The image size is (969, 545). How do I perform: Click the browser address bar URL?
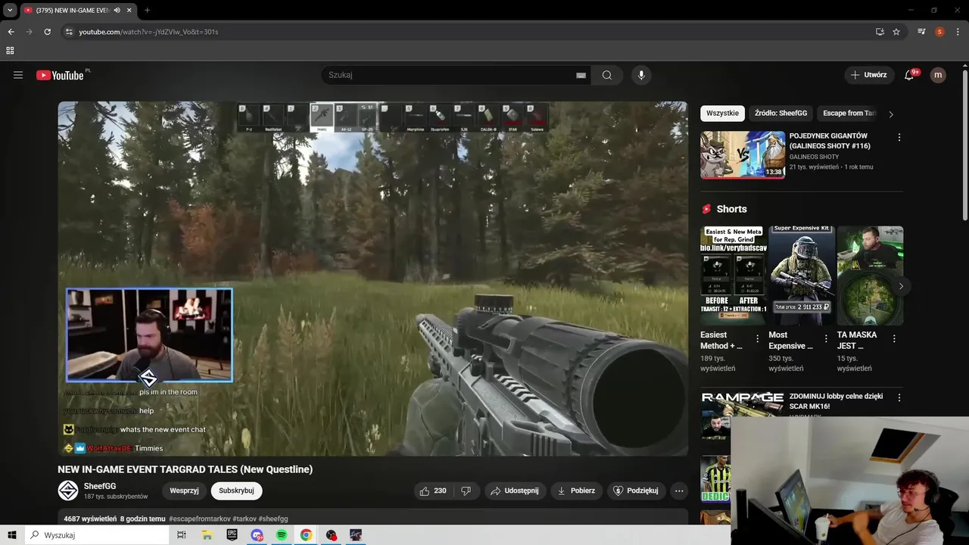coord(148,32)
